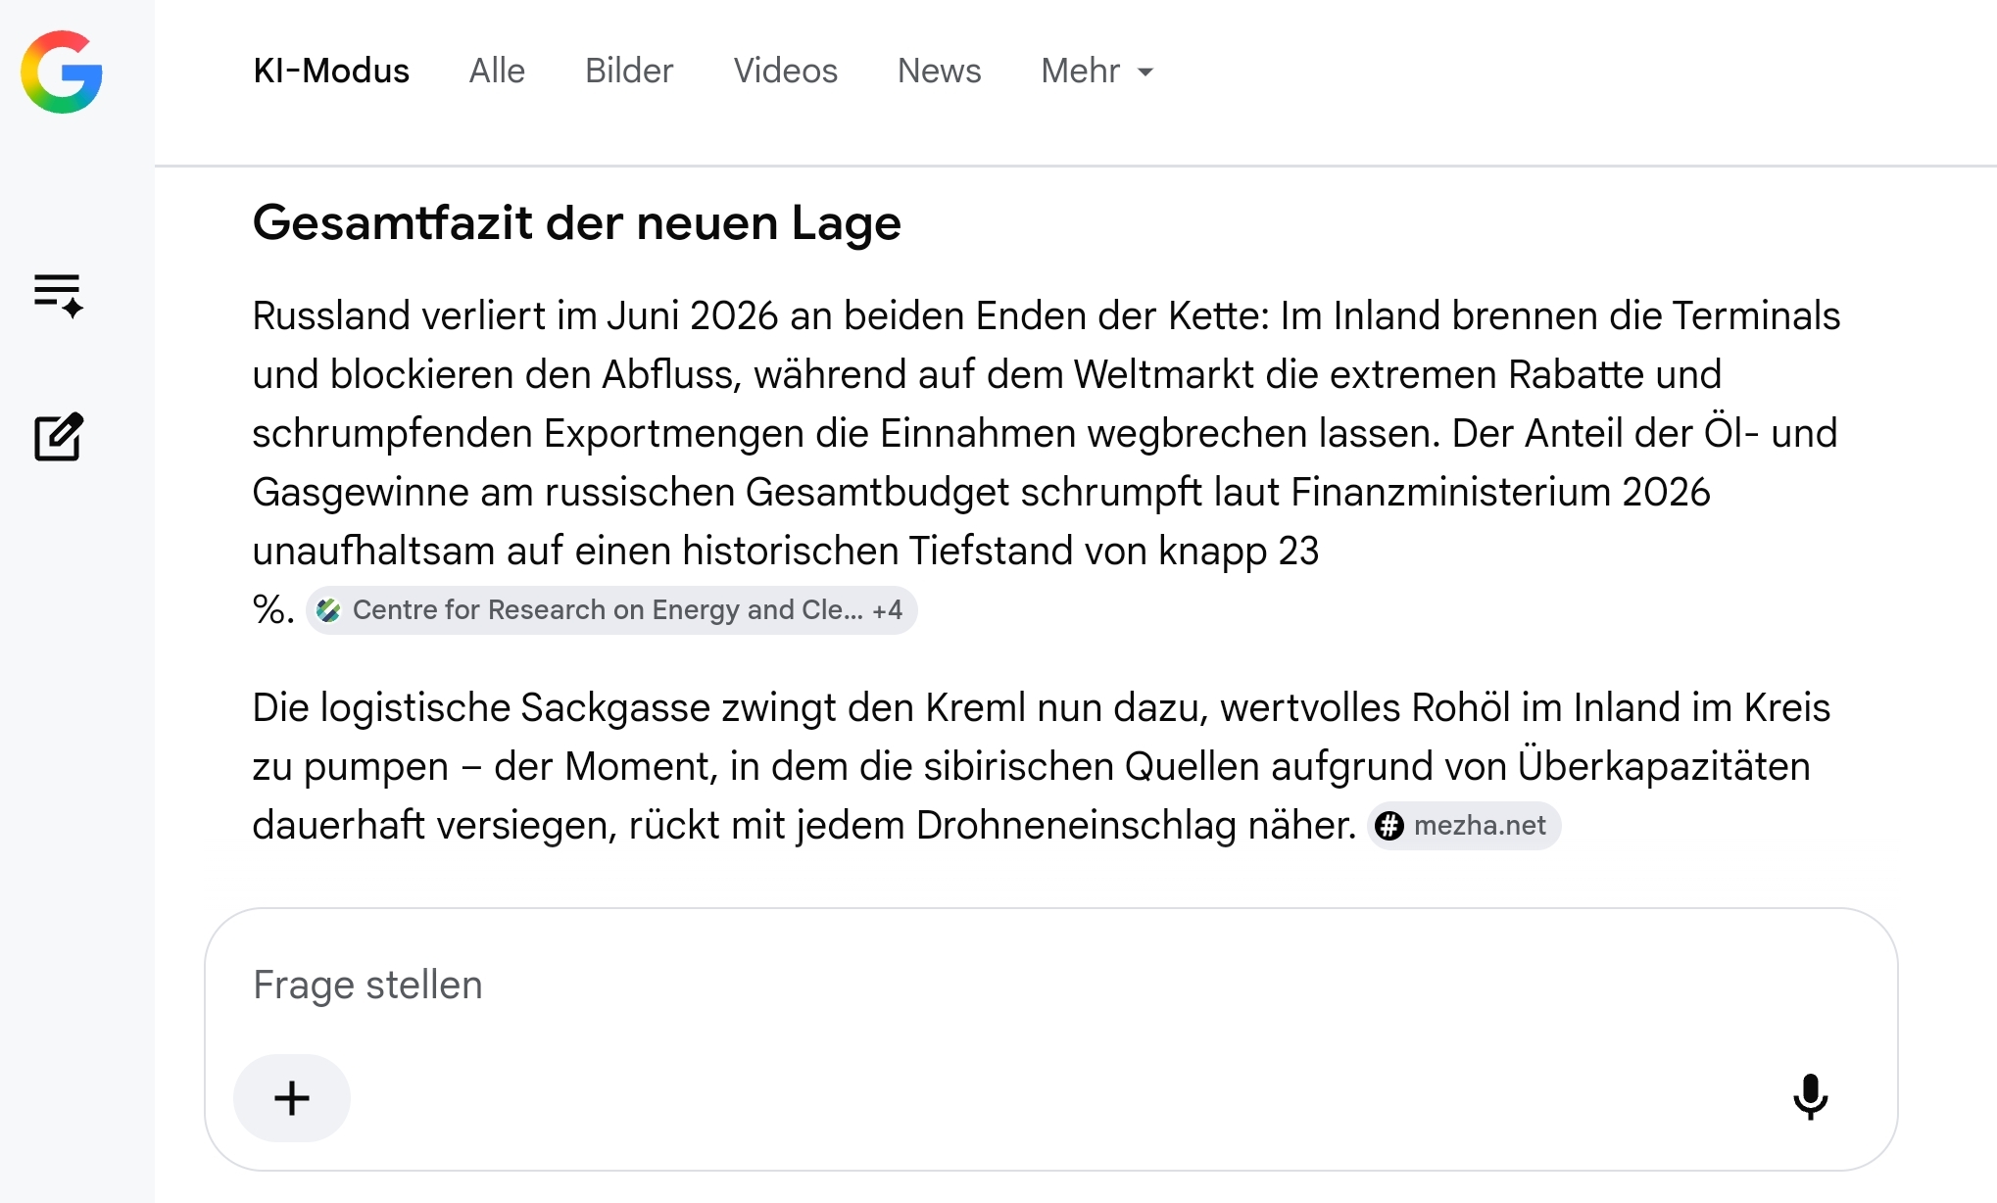Select the KI-Modus tab

pos(331,71)
